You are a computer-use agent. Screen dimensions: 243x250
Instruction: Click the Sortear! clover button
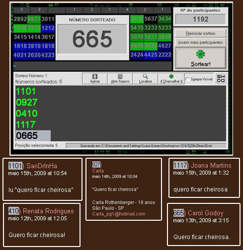point(200,58)
